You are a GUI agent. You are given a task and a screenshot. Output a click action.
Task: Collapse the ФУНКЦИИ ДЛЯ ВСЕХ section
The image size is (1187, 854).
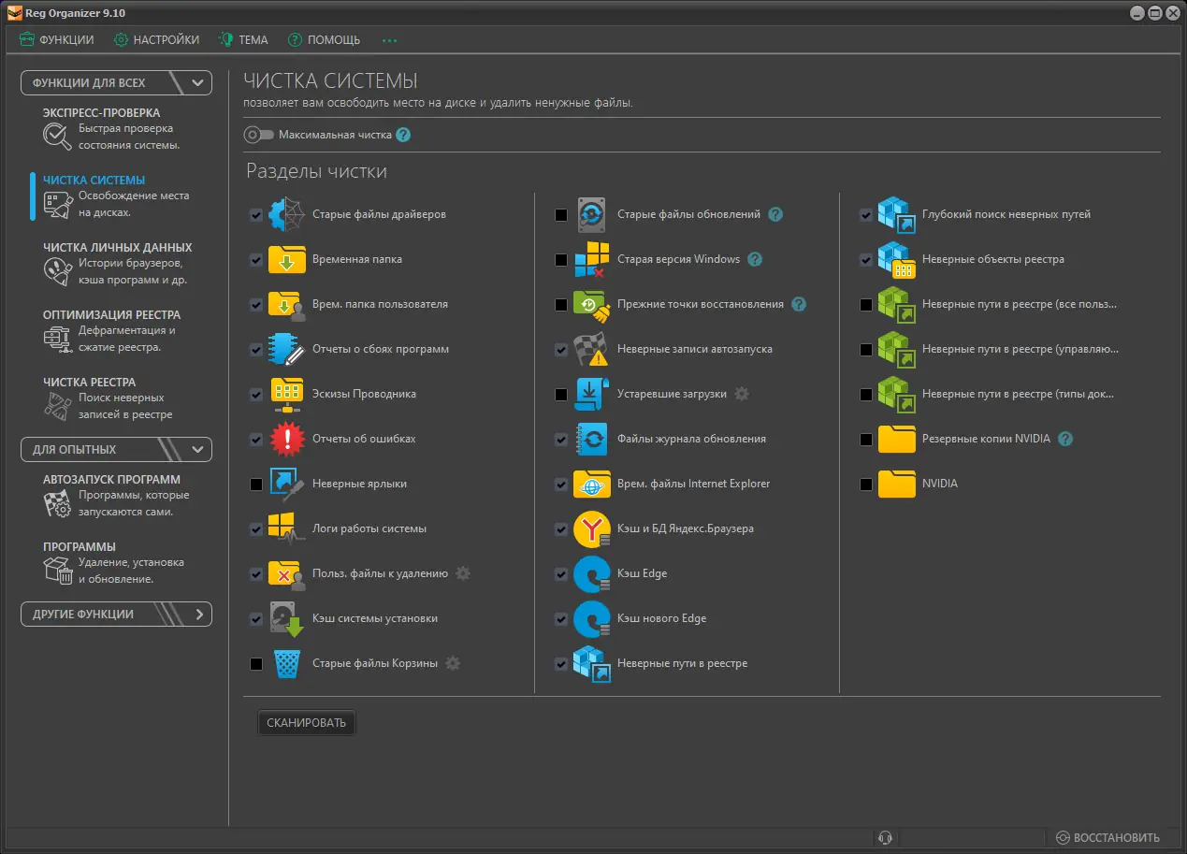click(197, 83)
